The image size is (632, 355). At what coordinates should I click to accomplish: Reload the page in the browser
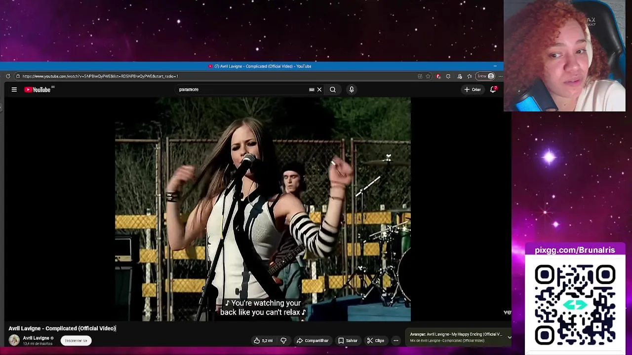pyautogui.click(x=8, y=76)
